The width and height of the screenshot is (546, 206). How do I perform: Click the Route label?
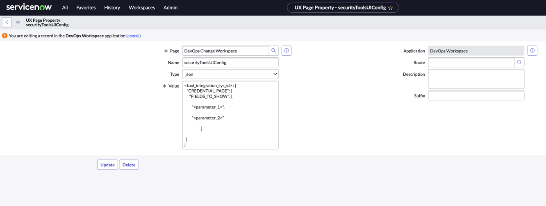point(419,62)
